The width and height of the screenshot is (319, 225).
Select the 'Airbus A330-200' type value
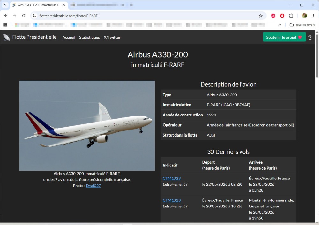tap(222, 95)
